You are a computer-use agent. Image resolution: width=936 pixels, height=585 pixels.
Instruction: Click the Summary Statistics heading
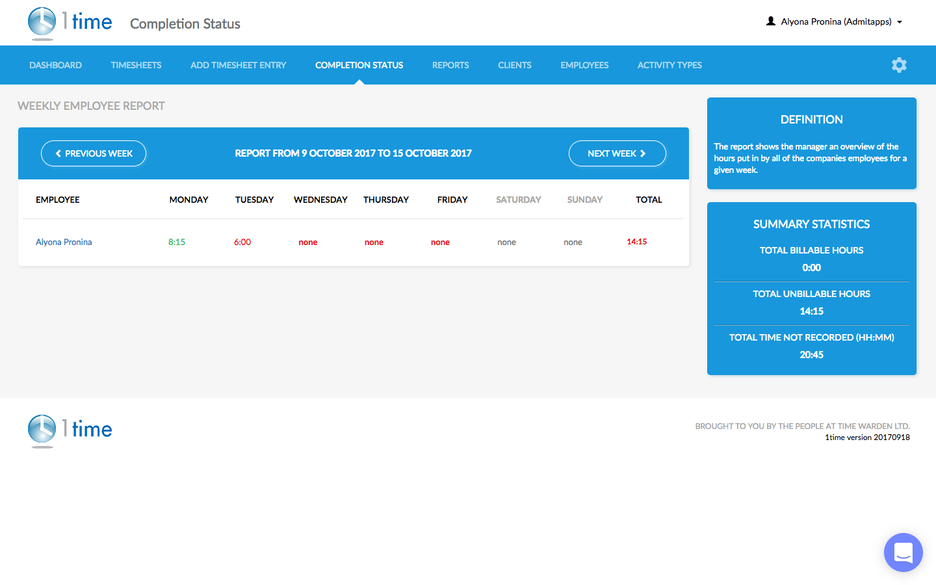pos(812,224)
